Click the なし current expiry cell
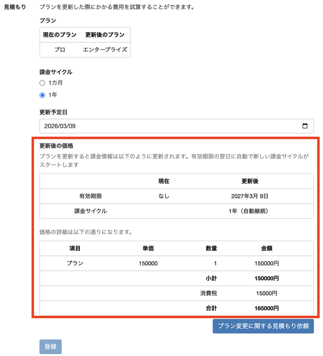 pos(164,196)
